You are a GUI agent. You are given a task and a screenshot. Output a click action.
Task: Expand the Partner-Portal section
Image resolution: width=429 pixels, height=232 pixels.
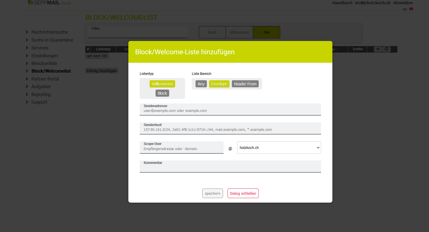45,79
